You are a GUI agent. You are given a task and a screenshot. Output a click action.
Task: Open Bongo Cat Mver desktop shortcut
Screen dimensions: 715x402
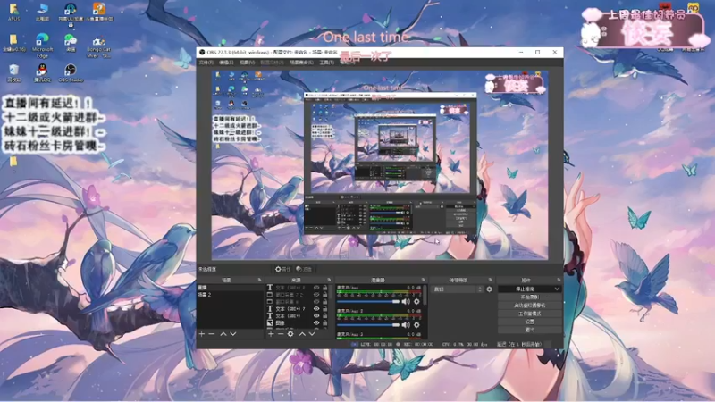point(98,47)
